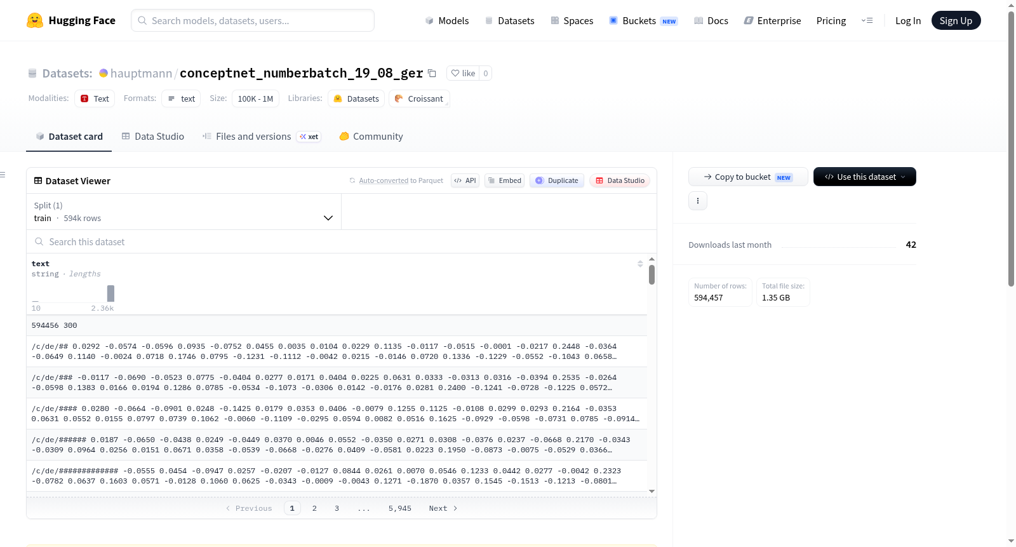Click the sort arrows on text column

640,264
